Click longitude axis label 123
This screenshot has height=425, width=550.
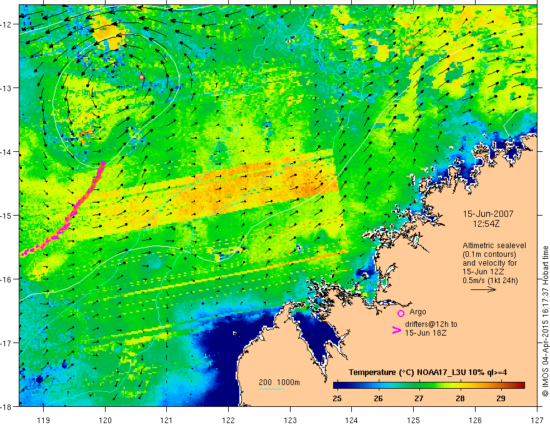tap(290, 420)
